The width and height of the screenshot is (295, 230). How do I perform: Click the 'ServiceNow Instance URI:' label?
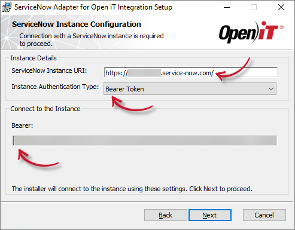[49, 70]
